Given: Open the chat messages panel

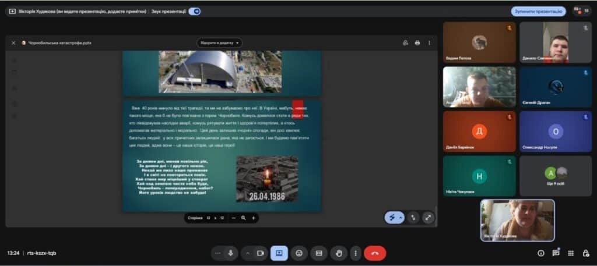Looking at the screenshot, I should tap(556, 253).
